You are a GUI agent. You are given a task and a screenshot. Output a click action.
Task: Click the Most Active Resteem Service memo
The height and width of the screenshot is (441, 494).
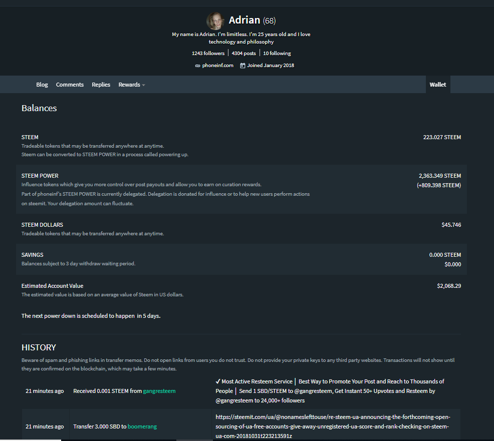(330, 391)
